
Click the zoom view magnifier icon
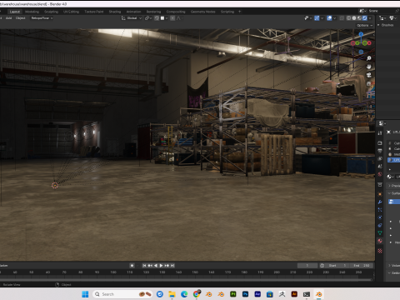368,58
